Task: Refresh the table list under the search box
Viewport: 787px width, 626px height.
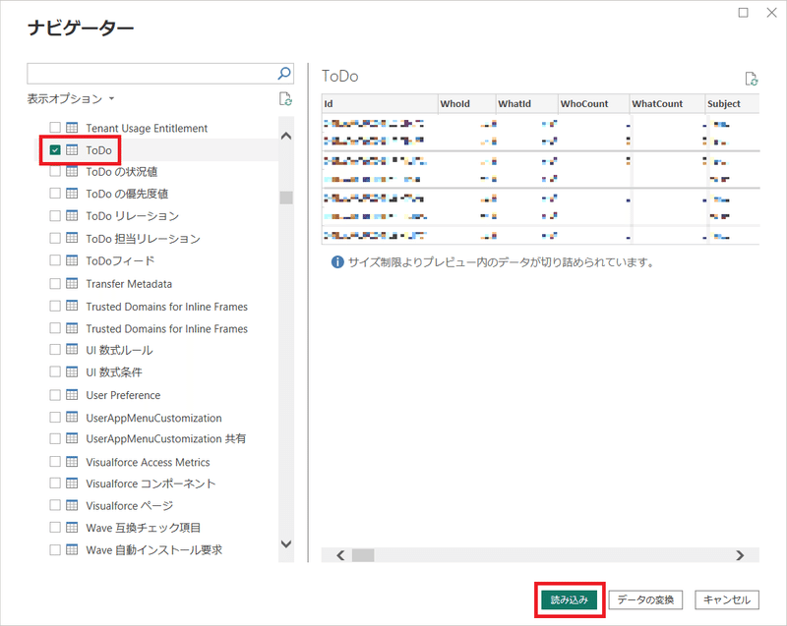Action: [x=285, y=98]
